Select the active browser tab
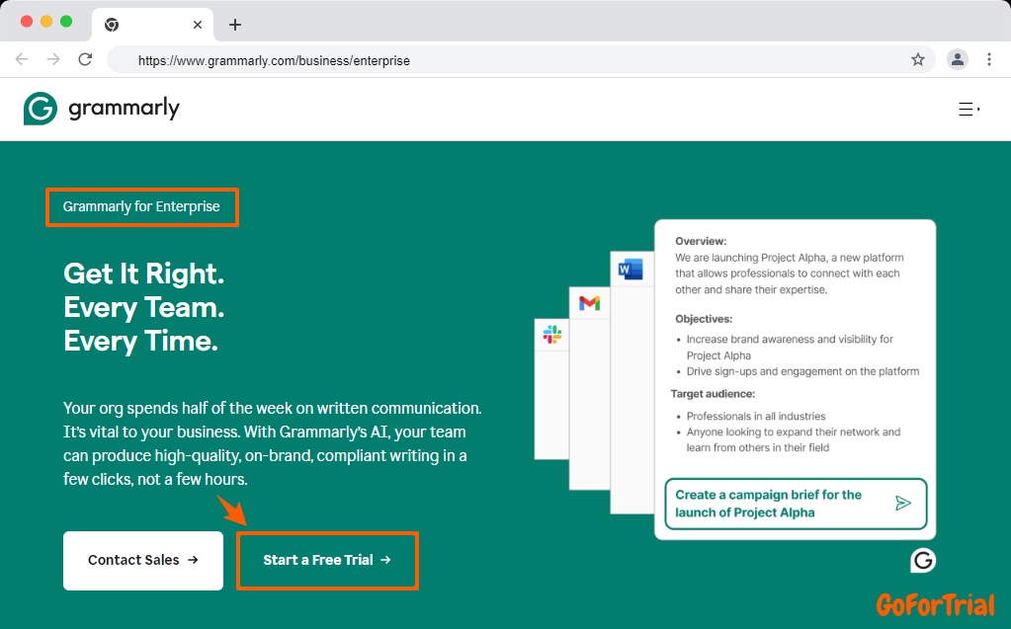 tap(153, 25)
